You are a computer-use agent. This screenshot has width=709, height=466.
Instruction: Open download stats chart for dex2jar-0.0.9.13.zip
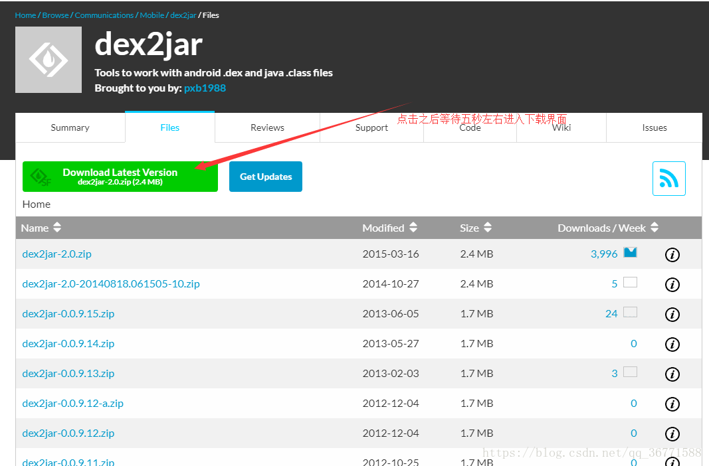[x=631, y=372]
